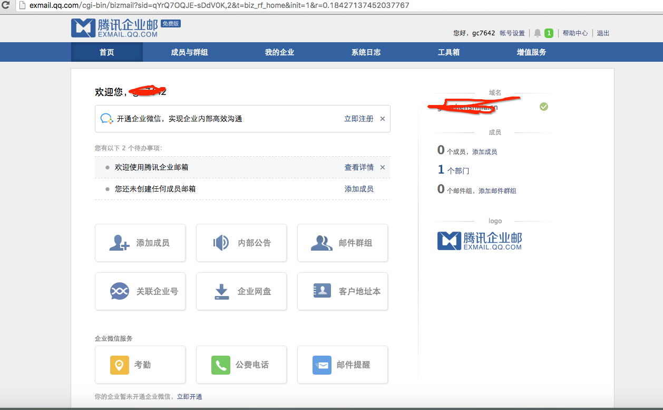
Task: Click the Tencent Exmail logo in header
Action: 114,28
